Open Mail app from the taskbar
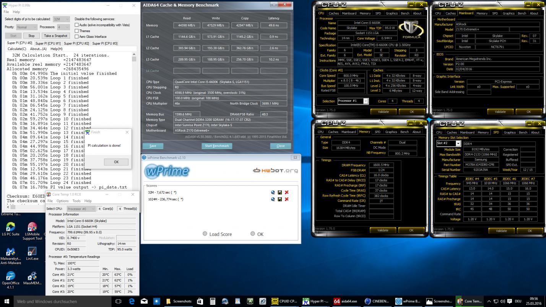This screenshot has height=307, width=546. [144, 301]
